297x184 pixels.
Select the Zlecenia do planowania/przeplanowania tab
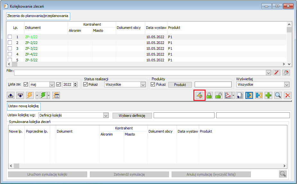pyautogui.click(x=38, y=16)
